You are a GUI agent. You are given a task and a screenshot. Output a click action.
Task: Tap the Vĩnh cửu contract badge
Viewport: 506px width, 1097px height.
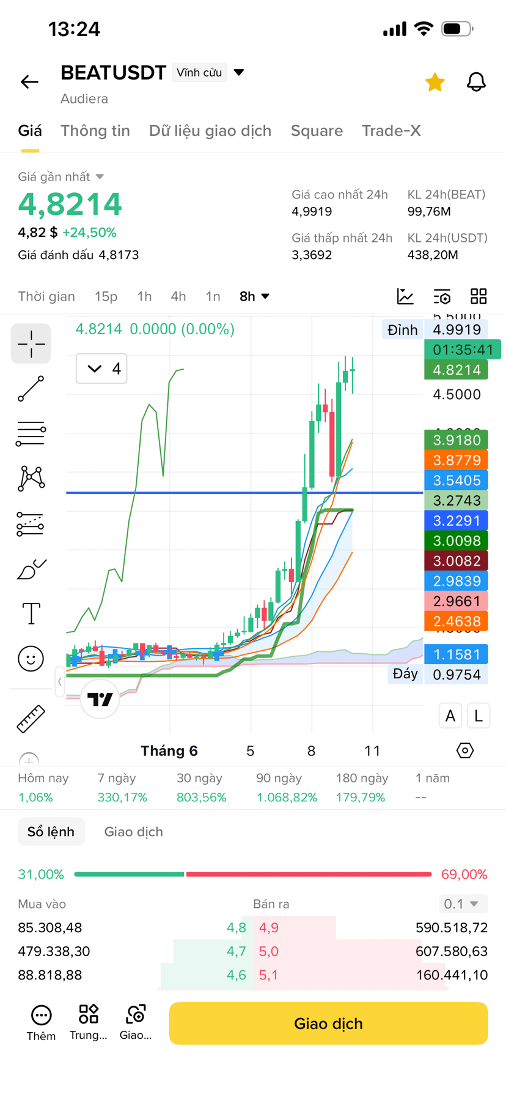click(199, 72)
